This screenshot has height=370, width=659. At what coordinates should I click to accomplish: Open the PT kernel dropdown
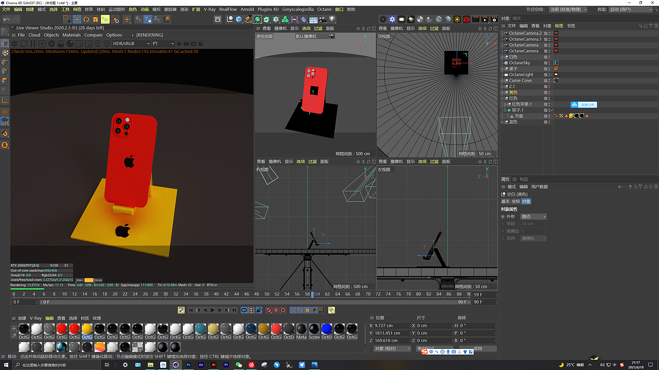[x=163, y=44]
